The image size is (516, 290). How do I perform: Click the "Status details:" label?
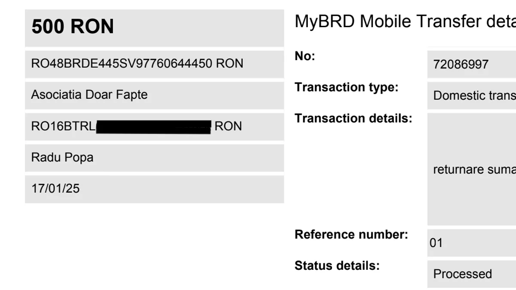pos(337,266)
